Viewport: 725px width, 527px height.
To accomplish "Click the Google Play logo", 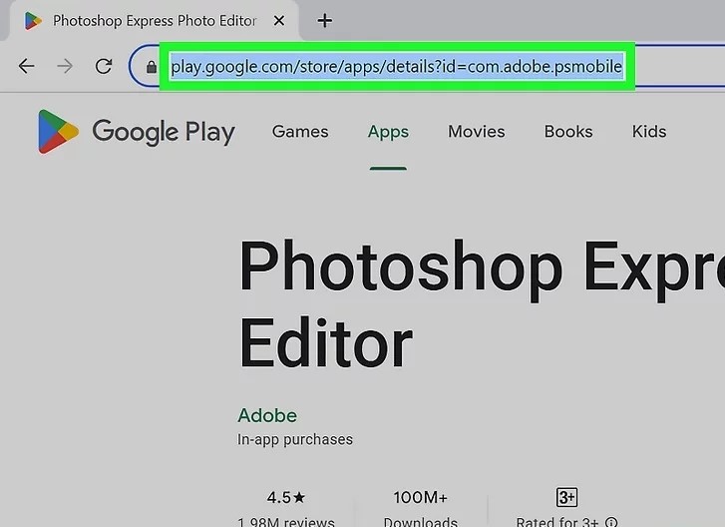I will point(136,132).
